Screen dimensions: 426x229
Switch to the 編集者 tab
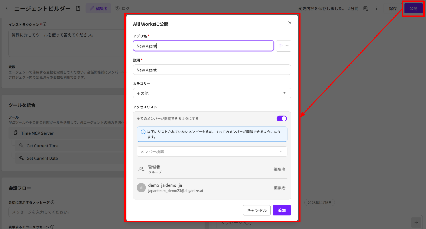[98, 9]
